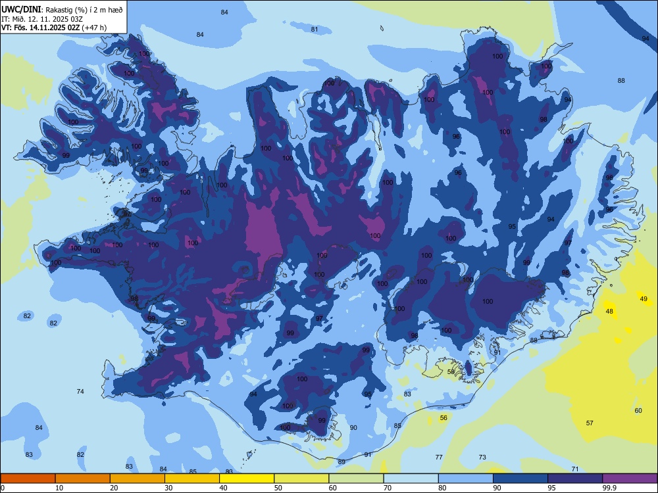Click the legend tick label '10'
The width and height of the screenshot is (658, 493).
point(59,488)
